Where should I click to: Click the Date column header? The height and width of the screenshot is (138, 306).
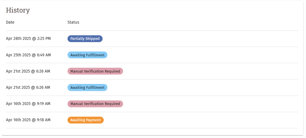pyautogui.click(x=10, y=22)
